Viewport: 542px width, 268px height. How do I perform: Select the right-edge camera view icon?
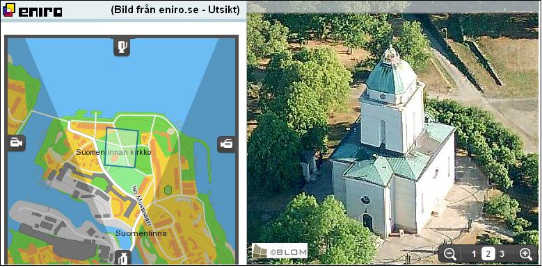click(x=226, y=144)
